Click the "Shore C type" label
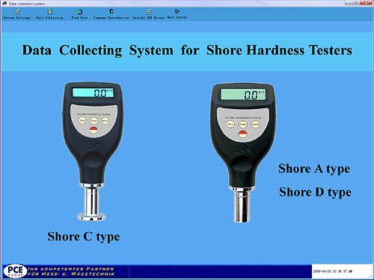 coord(84,237)
